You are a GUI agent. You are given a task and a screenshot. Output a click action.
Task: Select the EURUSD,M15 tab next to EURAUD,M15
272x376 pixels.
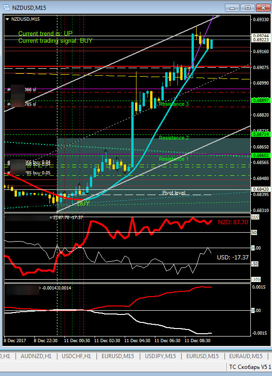[x=202, y=356]
